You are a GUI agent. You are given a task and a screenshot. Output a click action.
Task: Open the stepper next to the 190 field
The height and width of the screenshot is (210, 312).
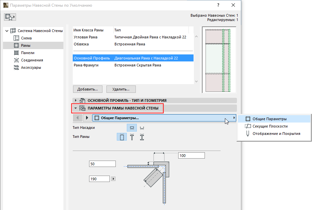point(113,179)
